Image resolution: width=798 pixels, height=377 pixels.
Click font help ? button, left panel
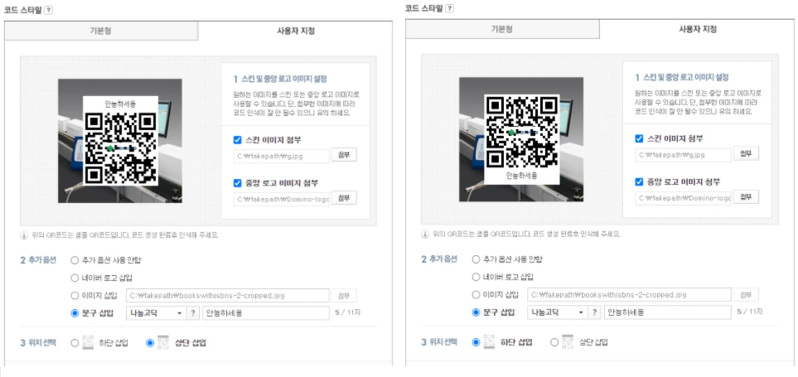coord(192,313)
